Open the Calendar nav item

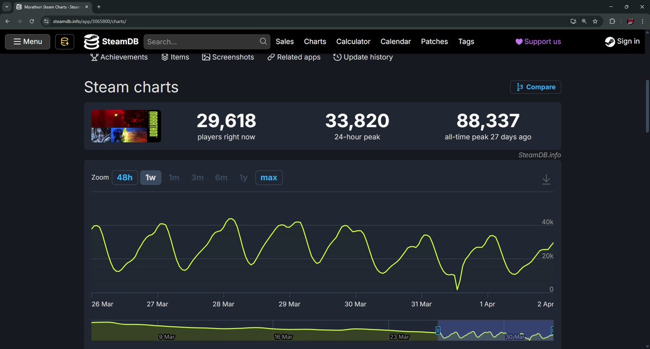click(395, 42)
